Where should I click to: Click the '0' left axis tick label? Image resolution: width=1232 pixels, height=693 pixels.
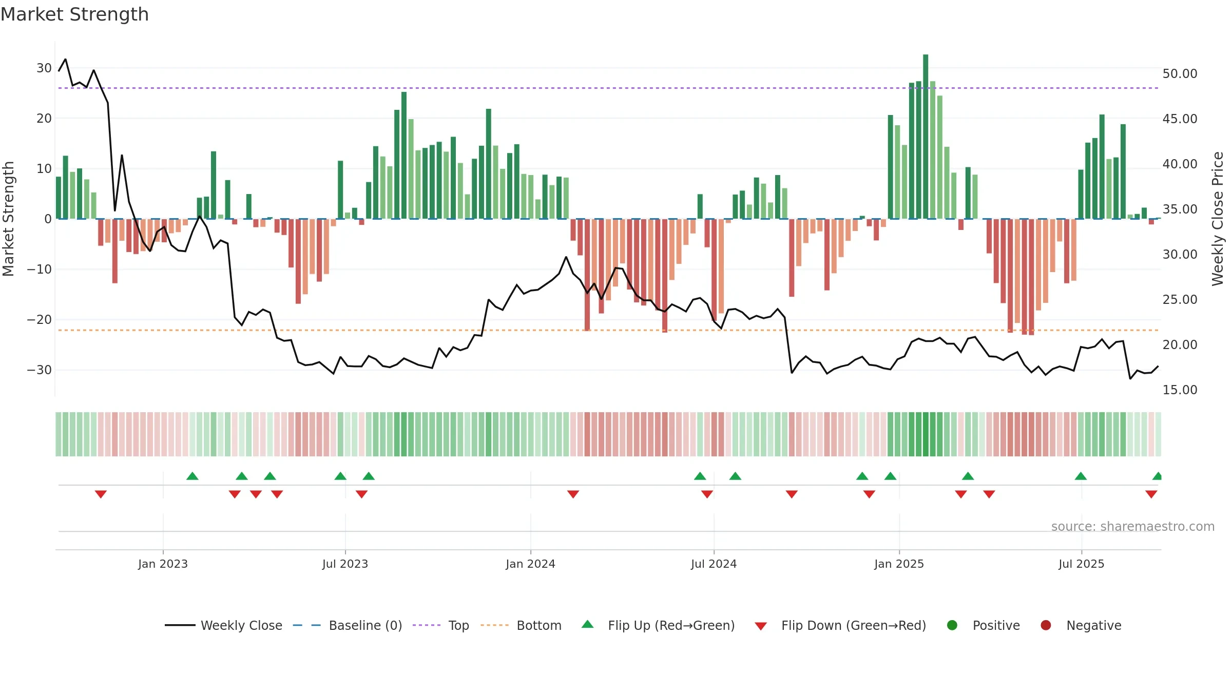[48, 219]
